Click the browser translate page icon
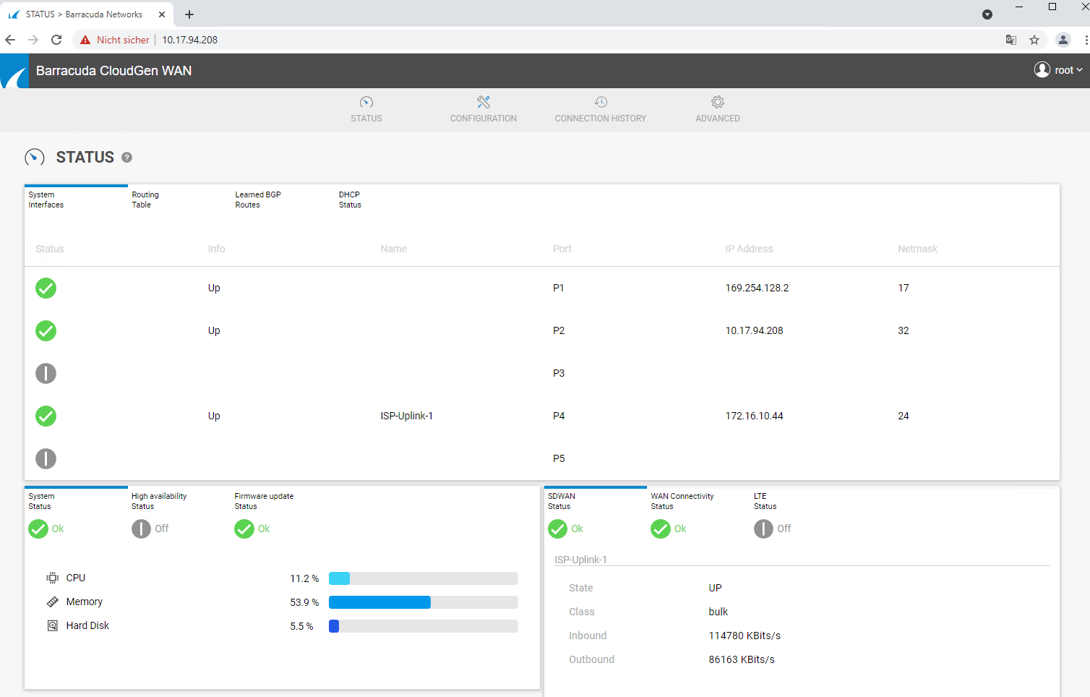This screenshot has height=697, width=1090. (x=1011, y=40)
